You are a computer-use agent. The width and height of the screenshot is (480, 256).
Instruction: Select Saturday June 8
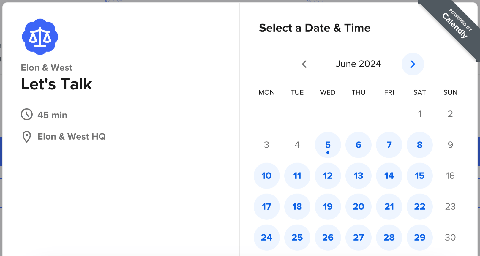point(420,145)
